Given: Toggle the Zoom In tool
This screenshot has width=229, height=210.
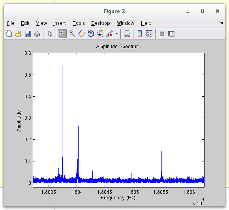Looking at the screenshot, I should 62,34.
